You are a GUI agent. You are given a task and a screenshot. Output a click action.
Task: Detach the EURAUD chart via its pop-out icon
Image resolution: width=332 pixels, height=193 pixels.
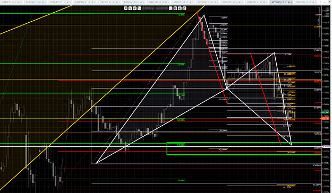[x=15, y=2]
